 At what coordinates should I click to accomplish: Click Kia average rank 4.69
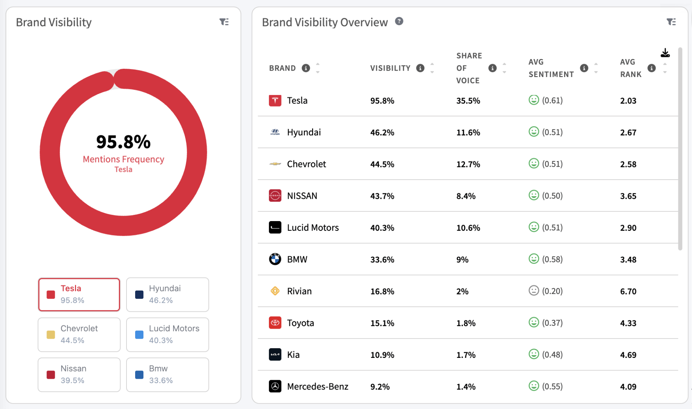(x=628, y=355)
